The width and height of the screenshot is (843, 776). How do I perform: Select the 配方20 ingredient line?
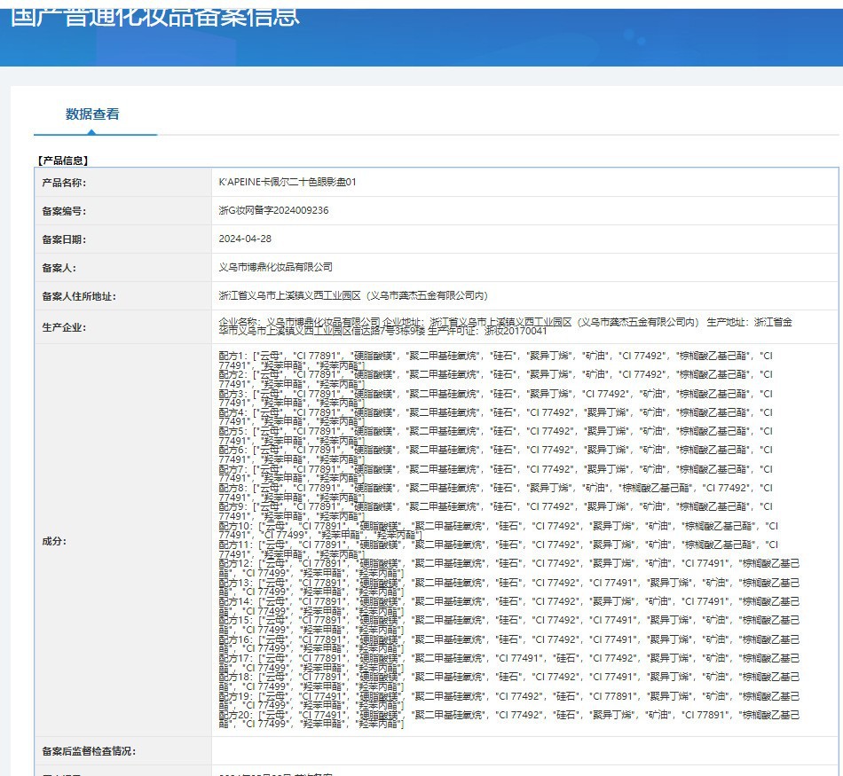click(509, 719)
